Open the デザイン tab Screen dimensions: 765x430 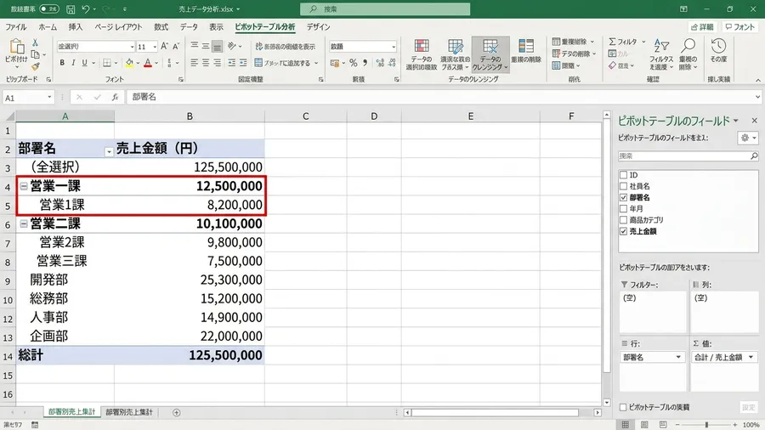318,27
